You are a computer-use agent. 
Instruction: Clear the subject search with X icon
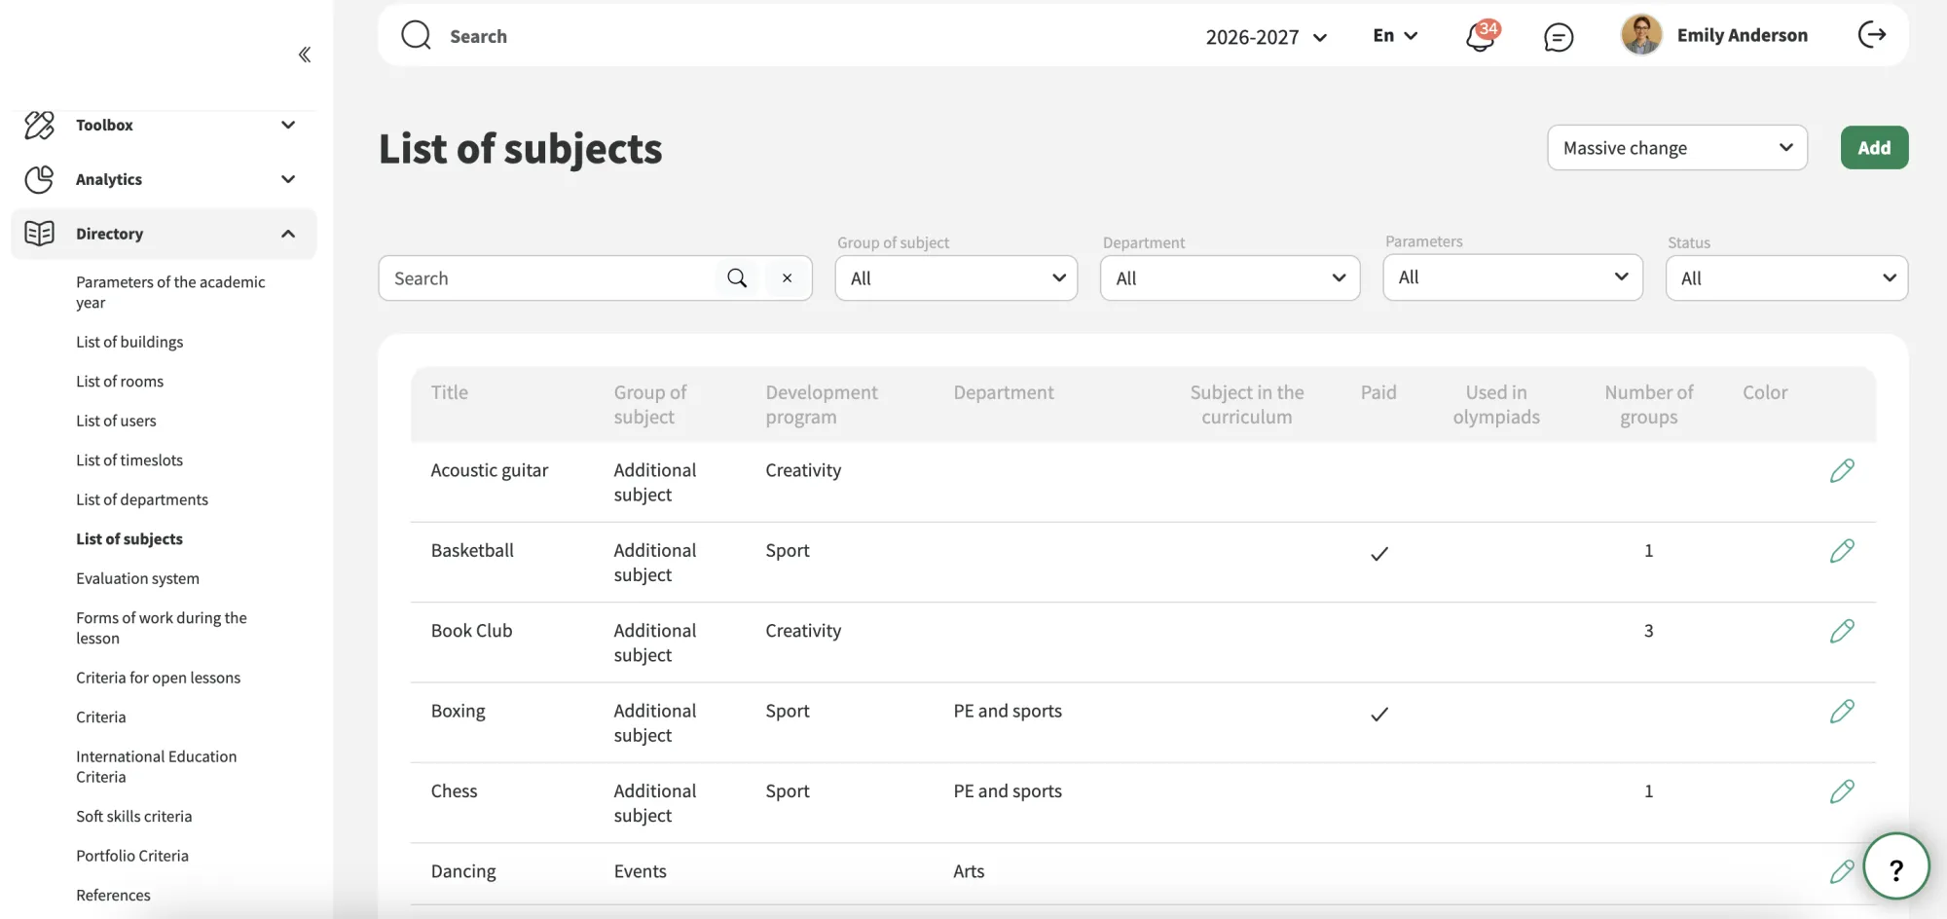click(x=787, y=278)
